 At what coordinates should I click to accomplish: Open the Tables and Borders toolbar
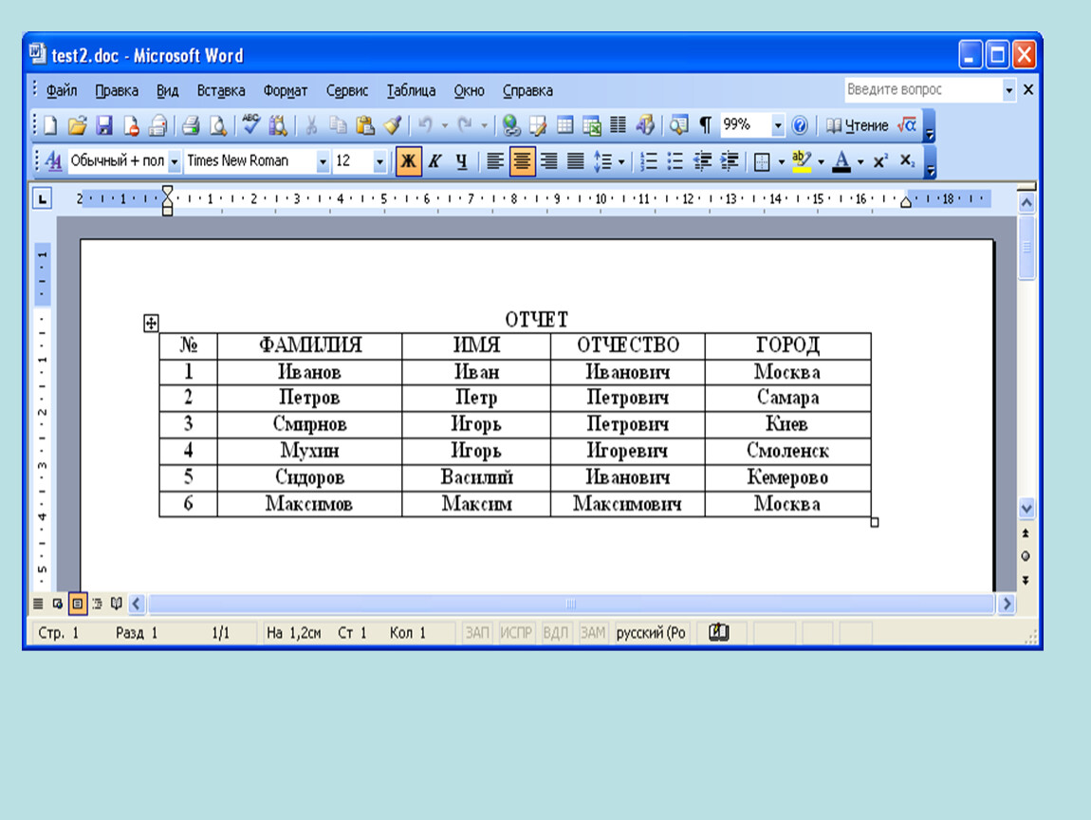pos(538,125)
